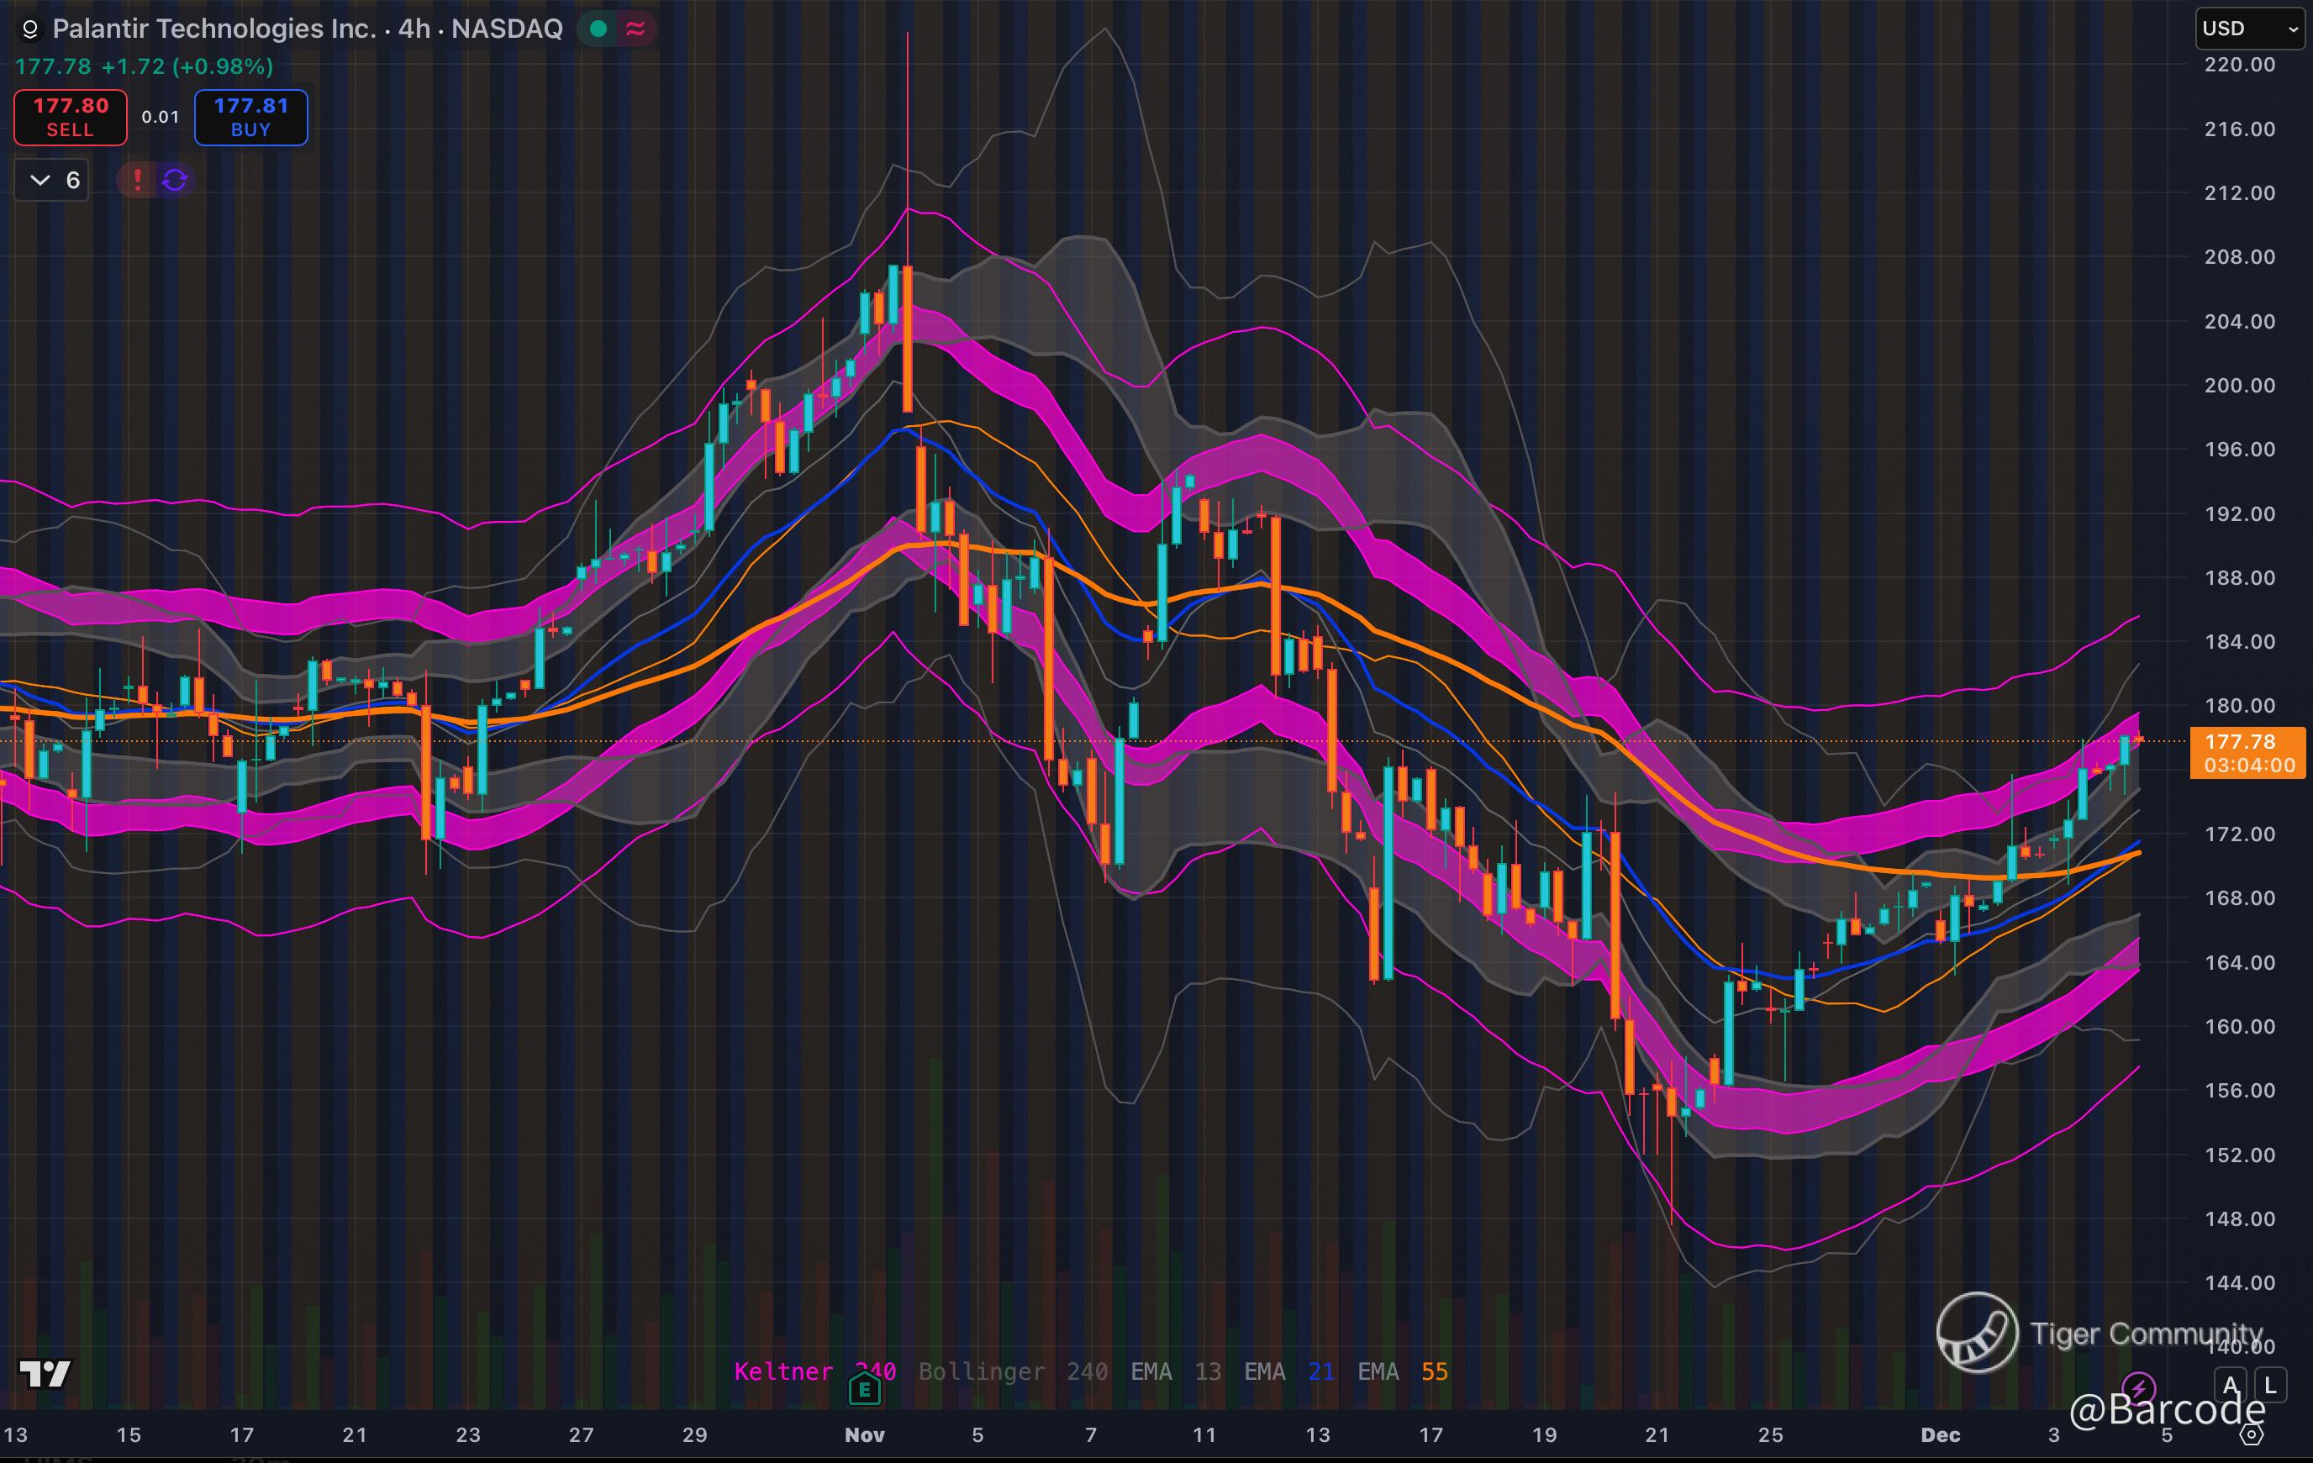Click the Nov label on time axis
Screen dimensions: 2313x1463
tap(865, 1435)
